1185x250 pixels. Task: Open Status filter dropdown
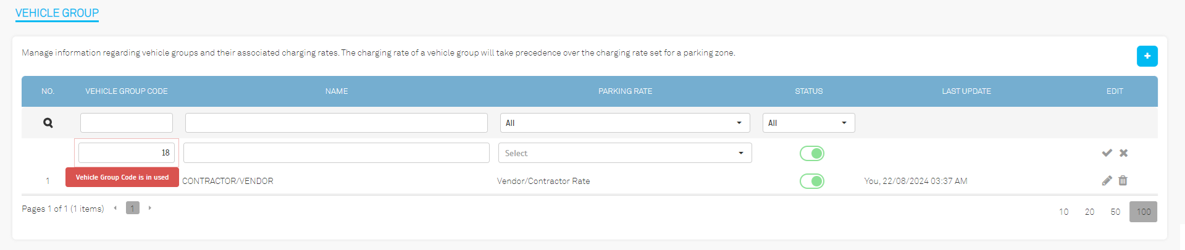click(x=808, y=123)
